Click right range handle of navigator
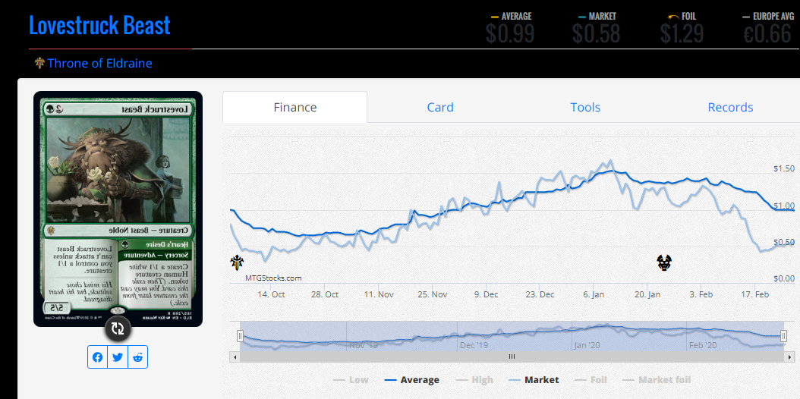The width and height of the screenshot is (800, 399). point(783,336)
